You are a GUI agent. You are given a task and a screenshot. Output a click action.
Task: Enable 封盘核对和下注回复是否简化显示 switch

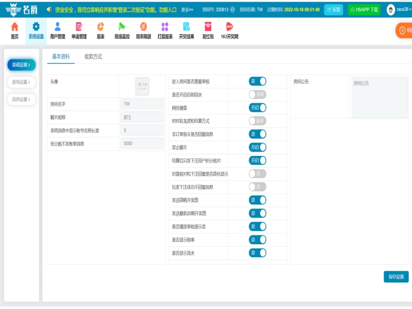(258, 173)
